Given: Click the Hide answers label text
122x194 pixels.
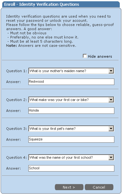Looking at the screenshot, I should point(100,56).
